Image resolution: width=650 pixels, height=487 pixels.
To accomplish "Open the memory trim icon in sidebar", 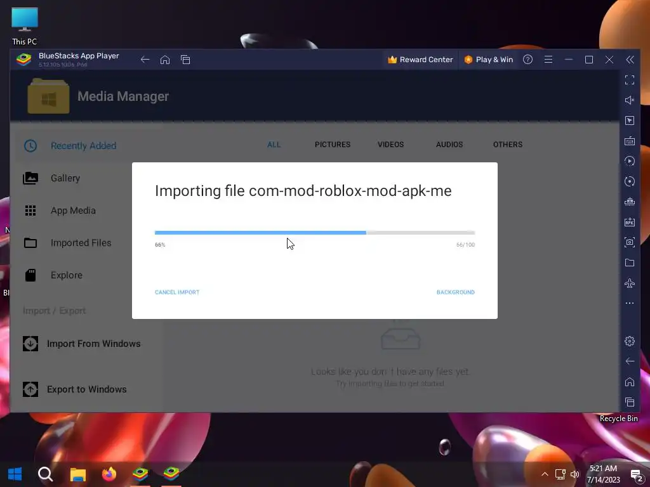I will point(630,202).
